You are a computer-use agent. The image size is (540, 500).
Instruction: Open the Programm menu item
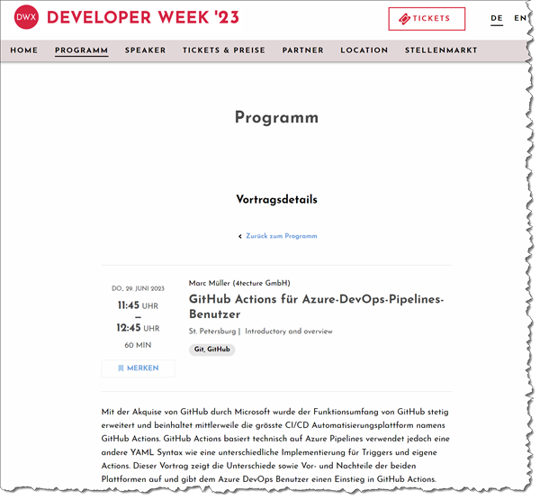(82, 50)
